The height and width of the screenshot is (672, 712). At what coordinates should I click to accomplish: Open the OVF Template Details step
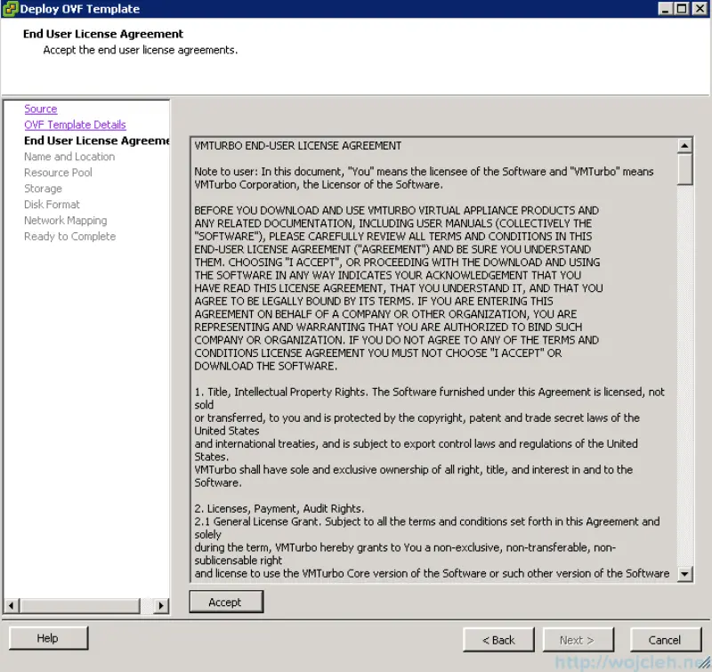75,125
